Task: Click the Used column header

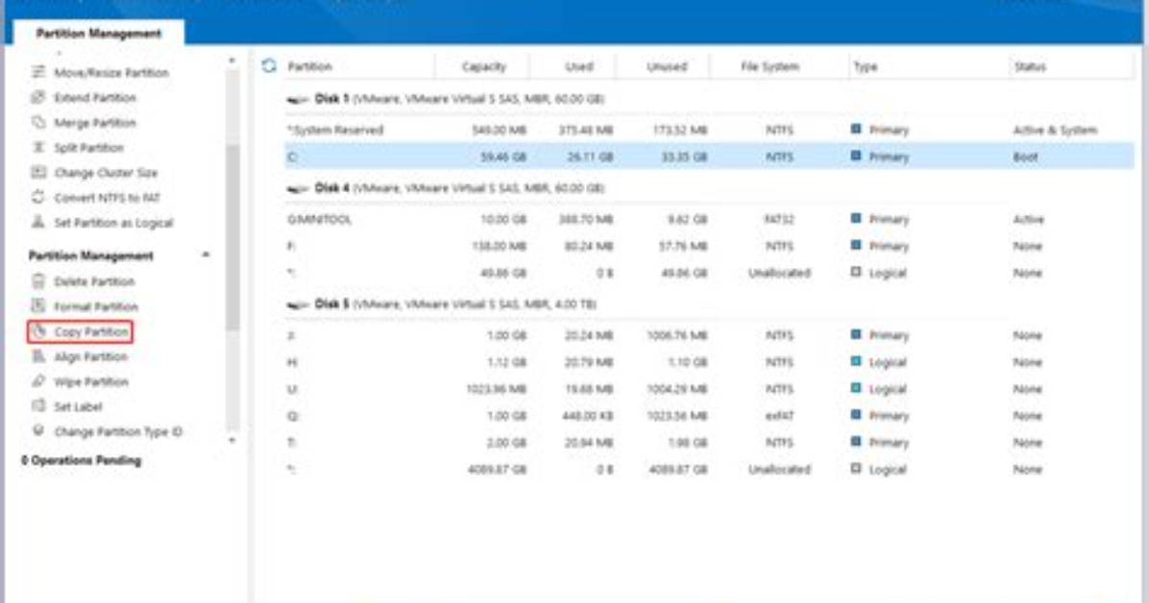Action: [579, 66]
